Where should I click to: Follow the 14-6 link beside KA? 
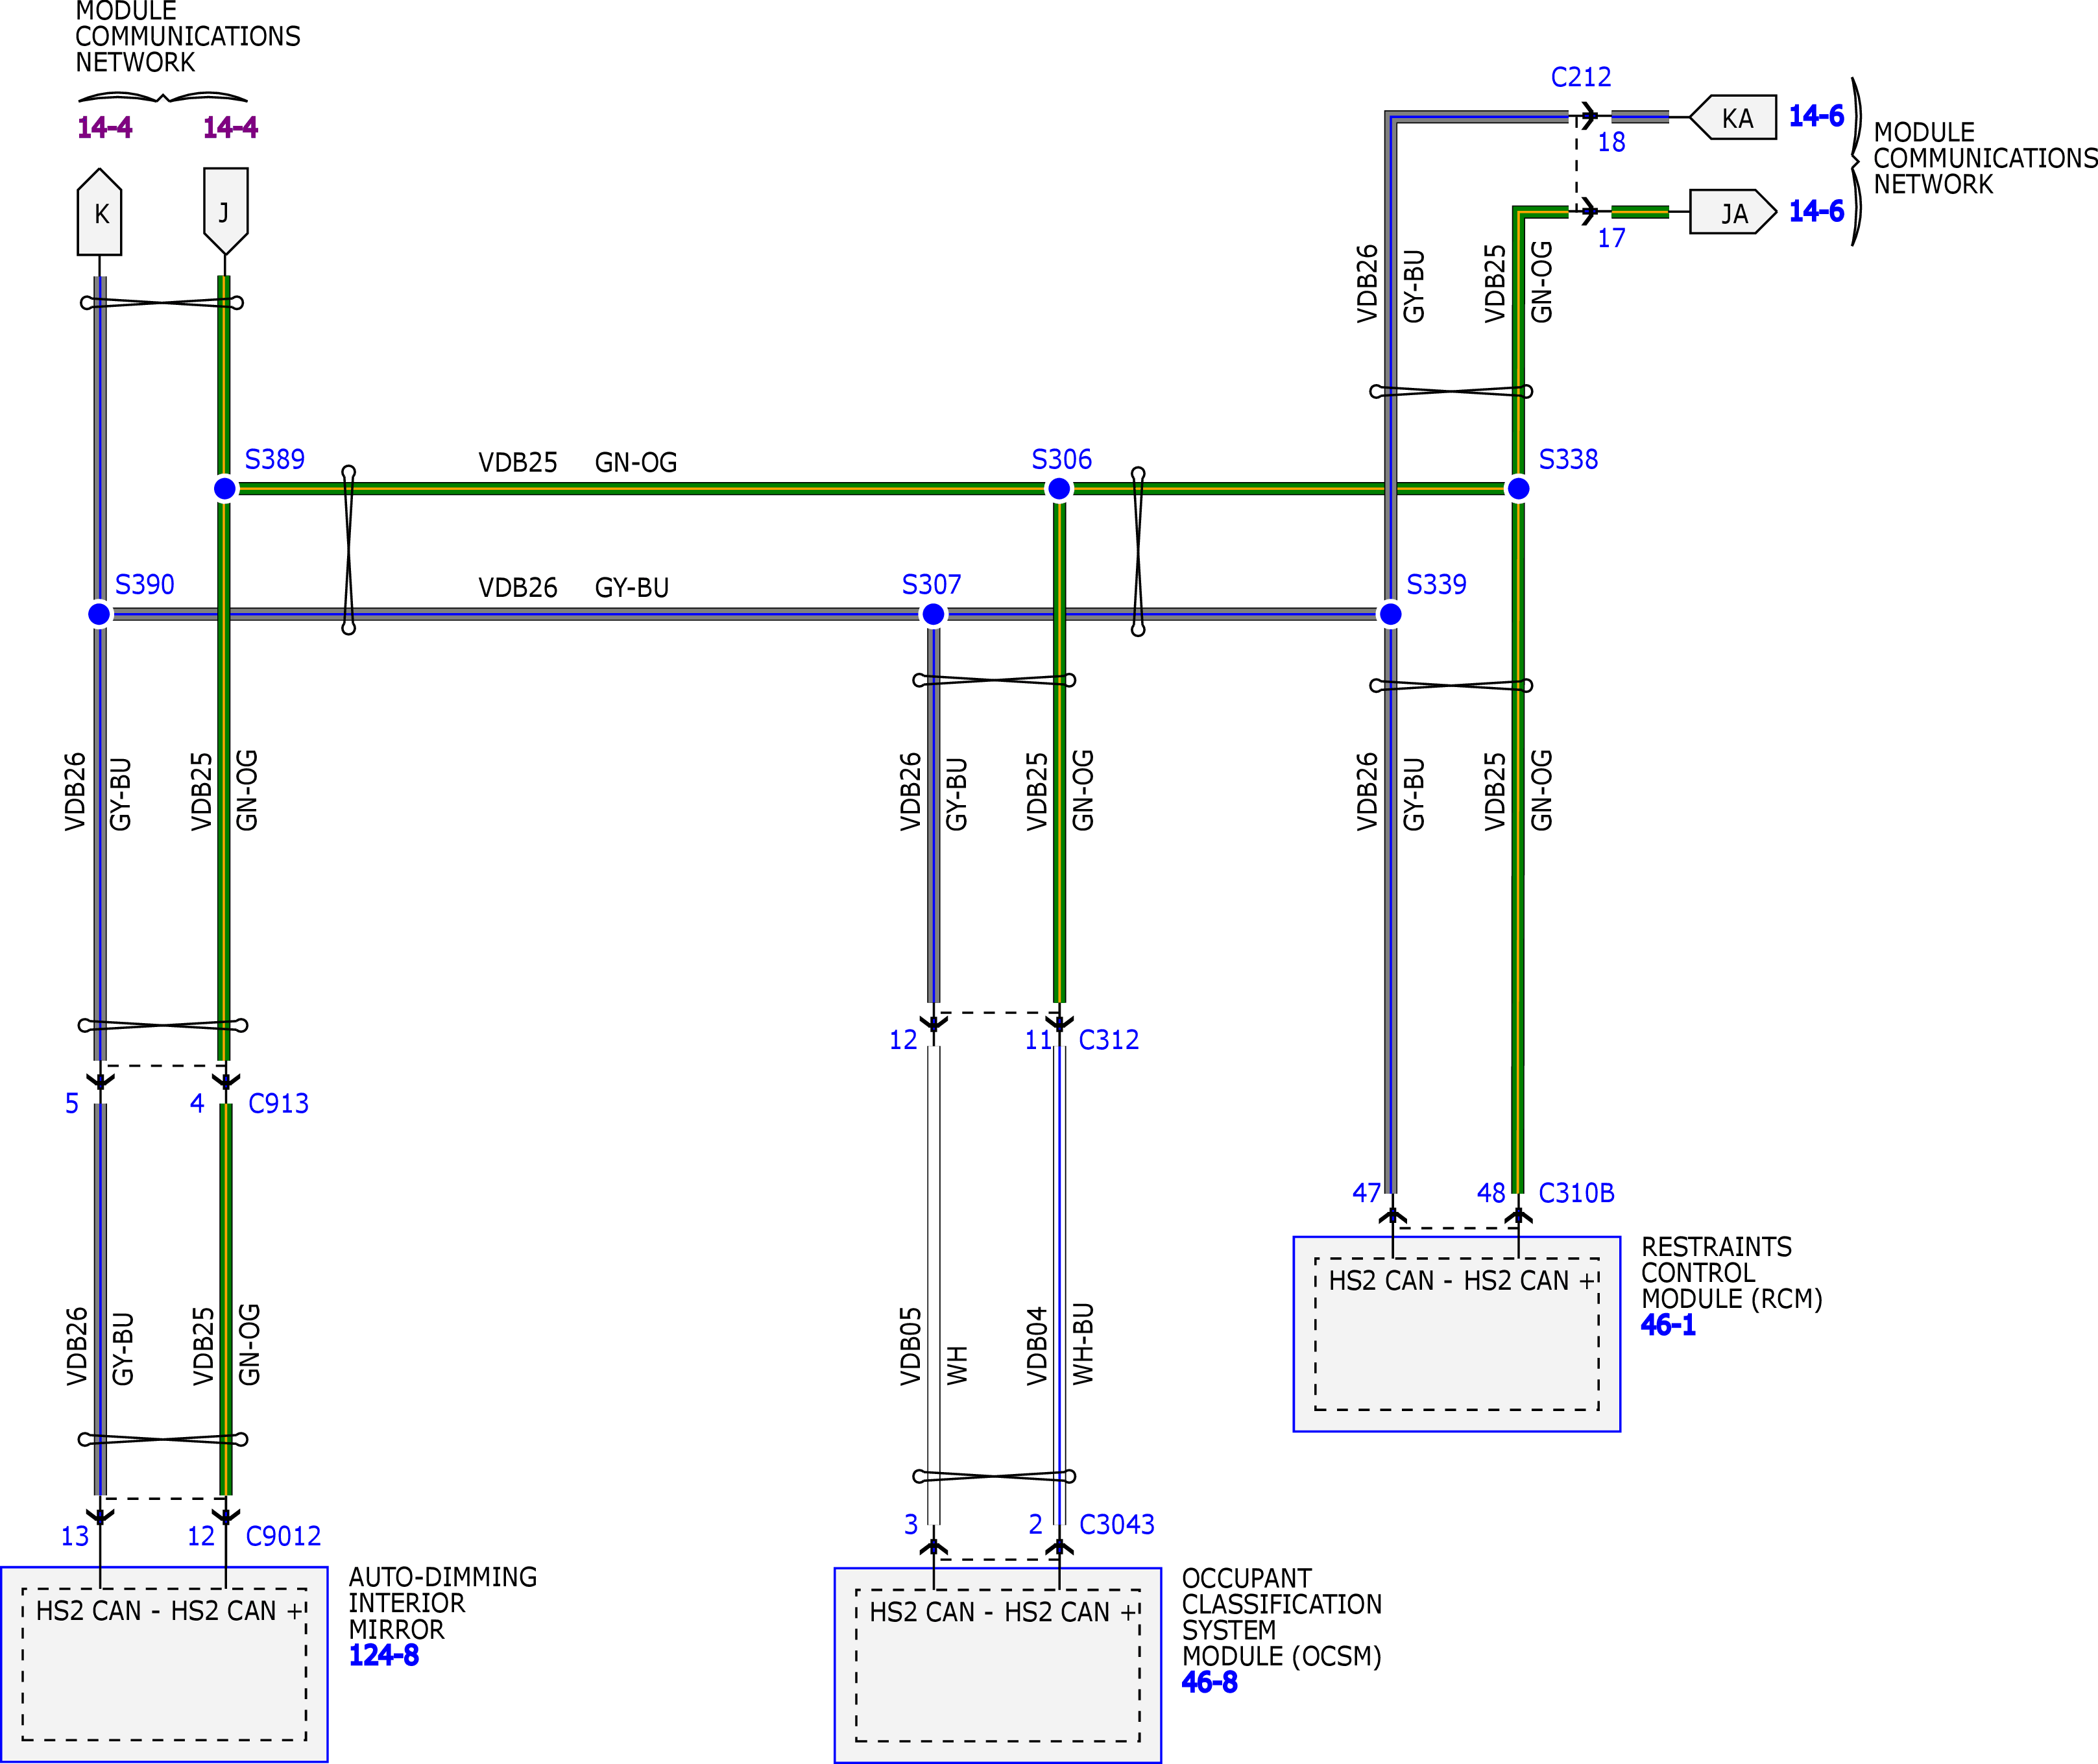(1816, 117)
